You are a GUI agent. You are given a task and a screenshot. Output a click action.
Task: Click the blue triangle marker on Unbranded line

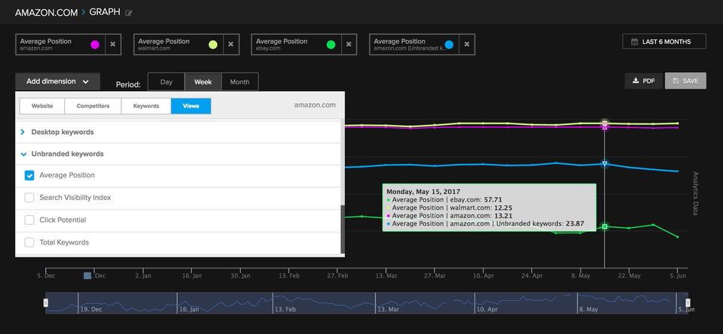coord(605,163)
